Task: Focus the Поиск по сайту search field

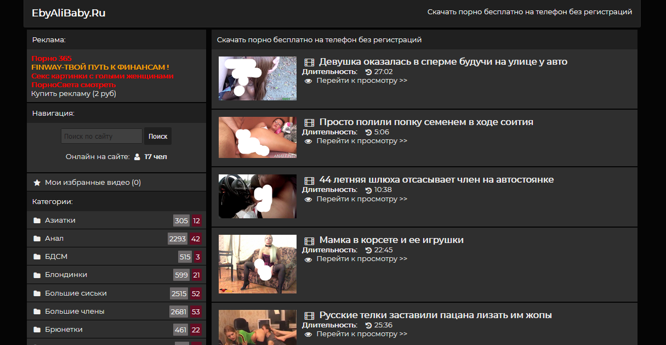Action: coord(101,136)
